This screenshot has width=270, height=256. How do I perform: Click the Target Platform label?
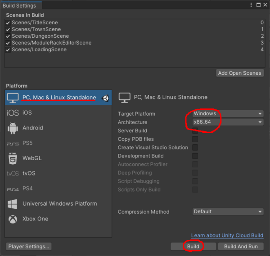pos(136,114)
